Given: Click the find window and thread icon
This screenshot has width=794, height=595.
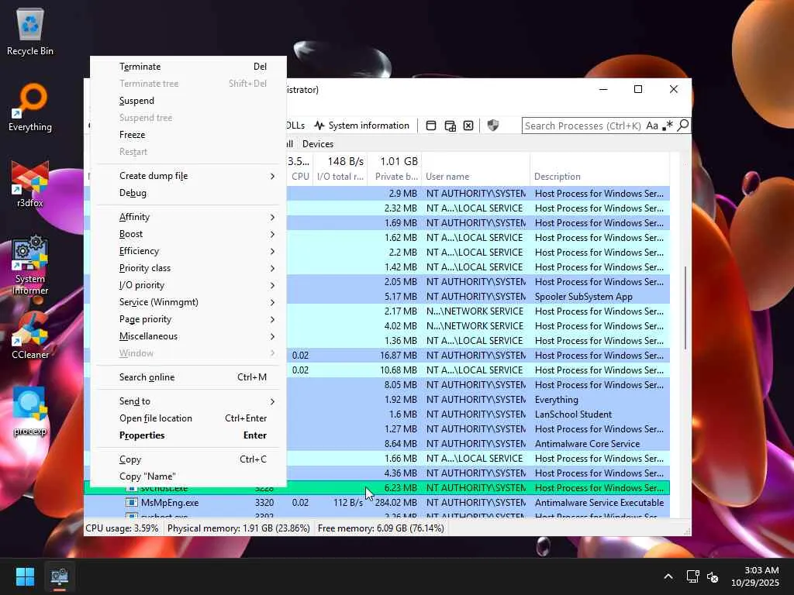Looking at the screenshot, I should point(450,126).
